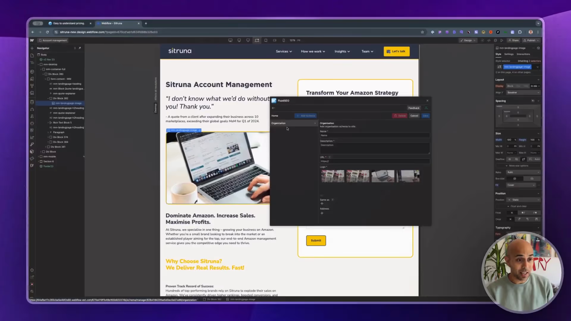Viewport: 571px width, 321px height.
Task: Click the Let's talk button
Action: pos(396,51)
